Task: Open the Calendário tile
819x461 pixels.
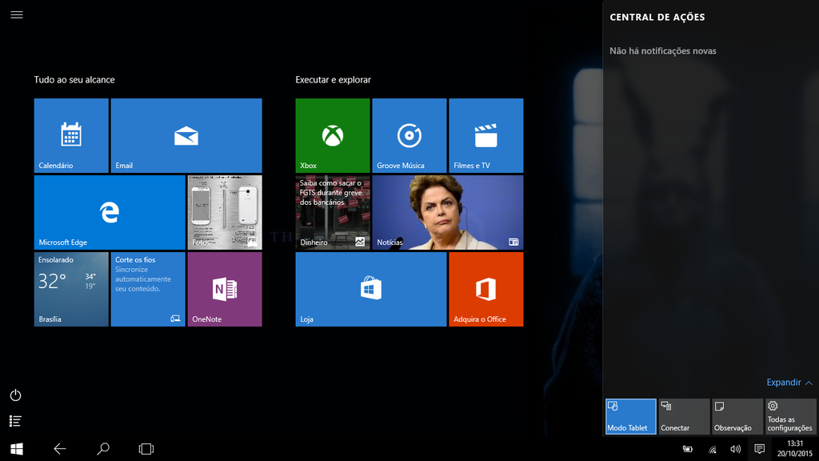Action: pyautogui.click(x=71, y=135)
